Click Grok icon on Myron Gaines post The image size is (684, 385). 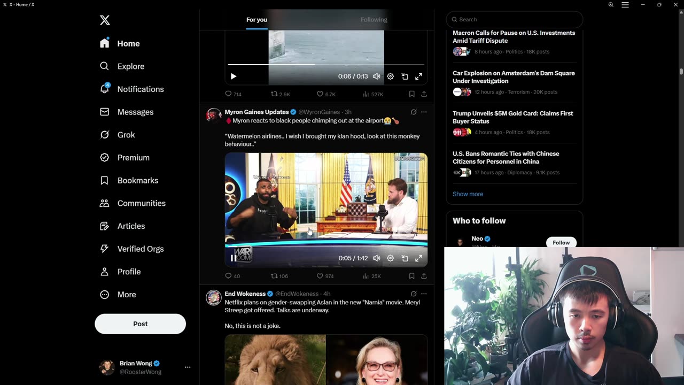tap(414, 112)
